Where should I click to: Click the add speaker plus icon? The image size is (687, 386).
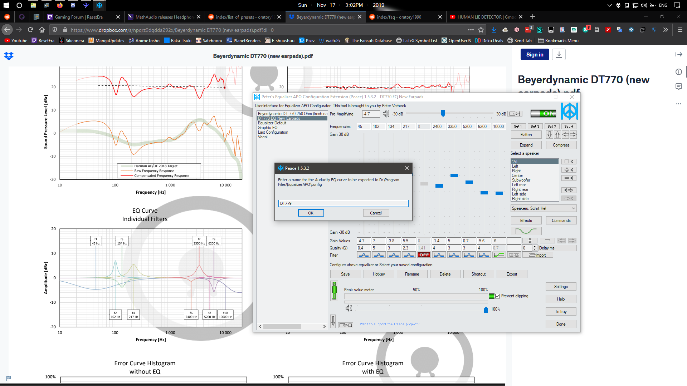coord(569,170)
